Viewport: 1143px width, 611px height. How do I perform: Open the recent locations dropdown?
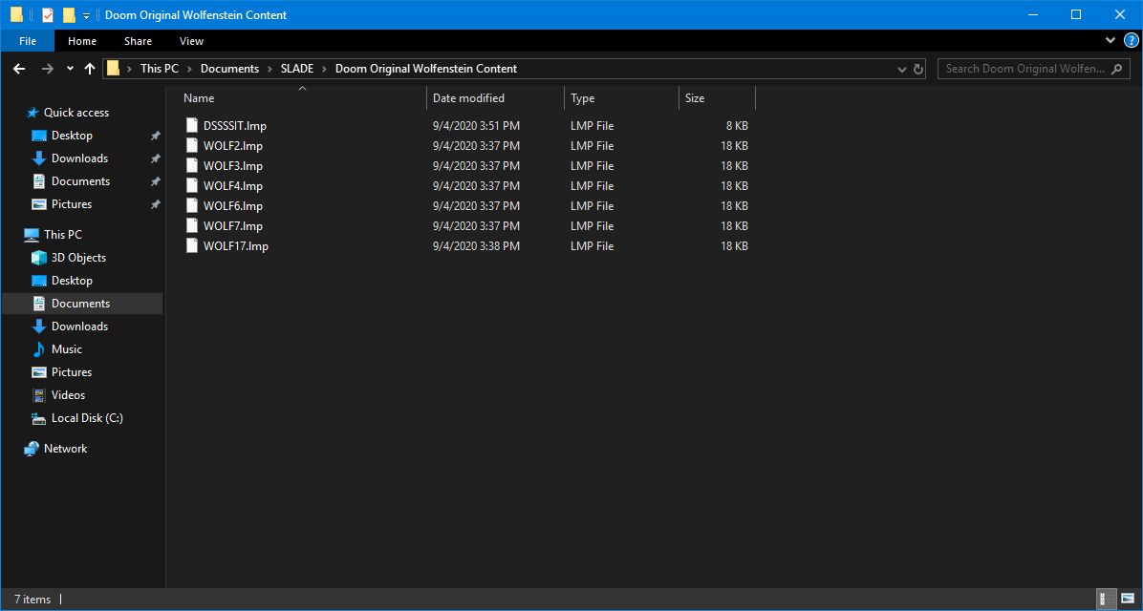pyautogui.click(x=70, y=69)
